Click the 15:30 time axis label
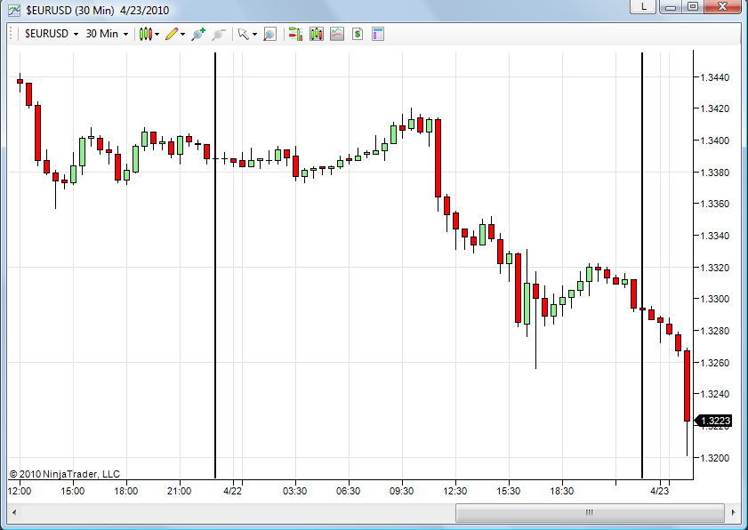Viewport: 748px width, 530px height. pyautogui.click(x=509, y=491)
